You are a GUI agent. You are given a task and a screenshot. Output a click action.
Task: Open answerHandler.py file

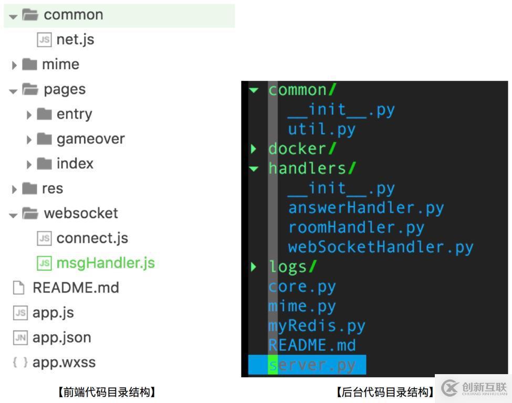coord(365,208)
